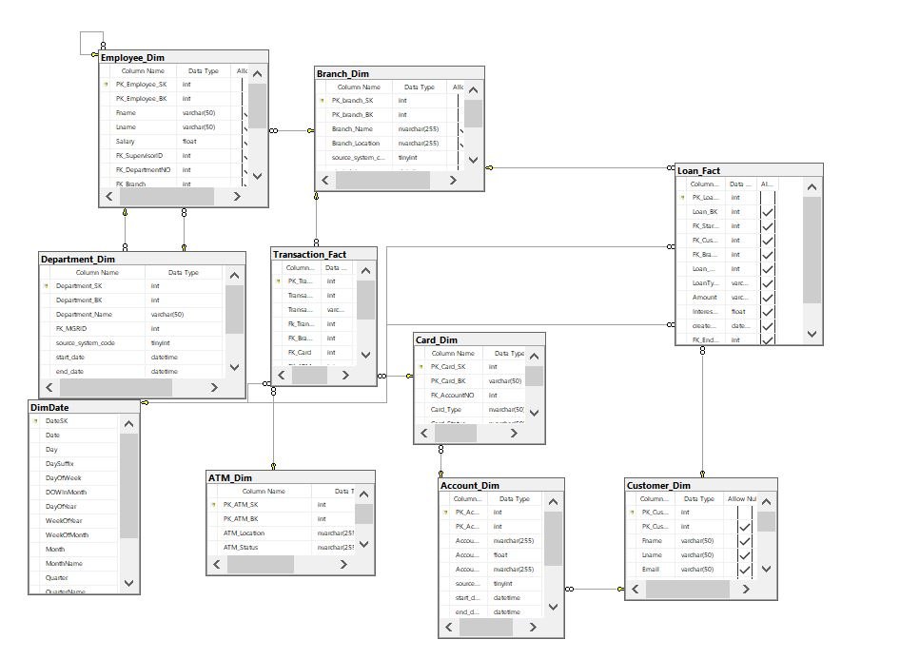
Task: Uncheck Allow Nulls for Lname in Customer_Dim
Action: point(745,555)
